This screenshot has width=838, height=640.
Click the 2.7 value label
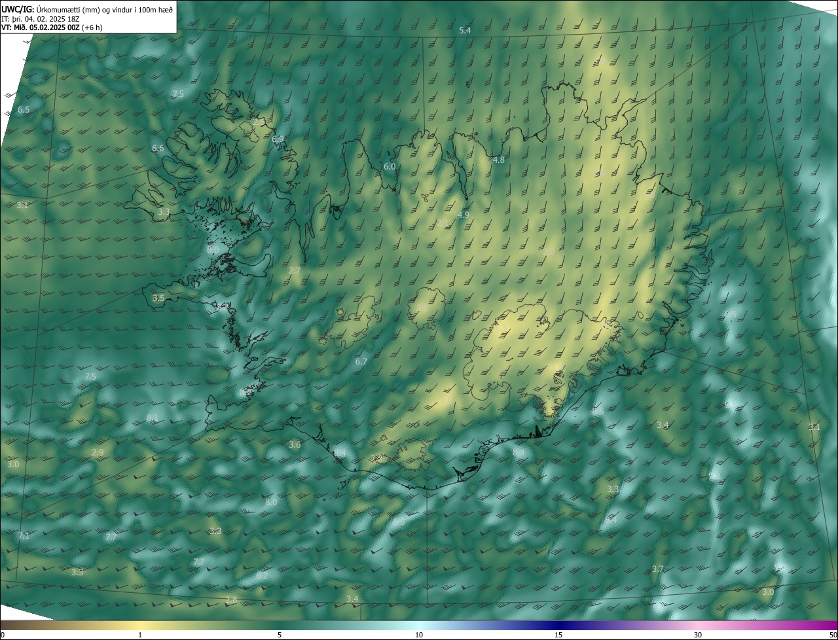pyautogui.click(x=295, y=270)
